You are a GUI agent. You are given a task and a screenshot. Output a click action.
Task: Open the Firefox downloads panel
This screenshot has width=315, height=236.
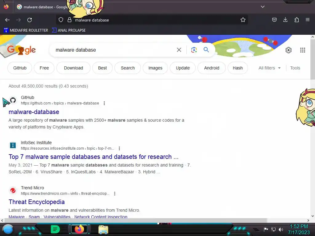coord(285,20)
